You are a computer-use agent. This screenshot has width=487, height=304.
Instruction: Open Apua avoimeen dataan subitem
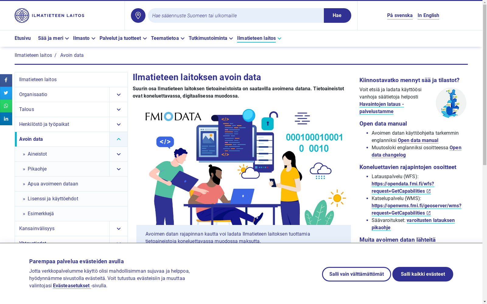click(x=71, y=184)
